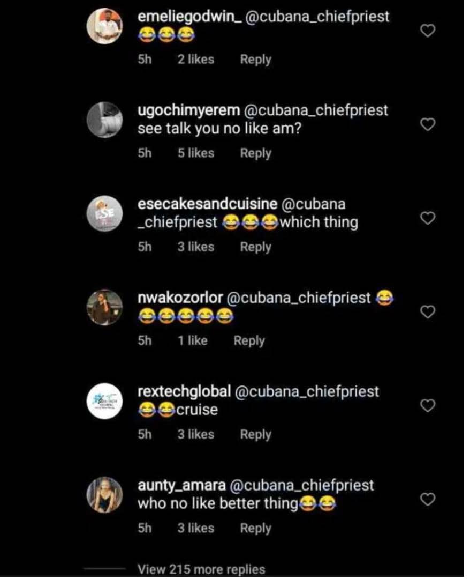This screenshot has width=470, height=579.
Task: Show who liked esecakesandcuisine's comment "3 likes"
Action: coord(195,247)
